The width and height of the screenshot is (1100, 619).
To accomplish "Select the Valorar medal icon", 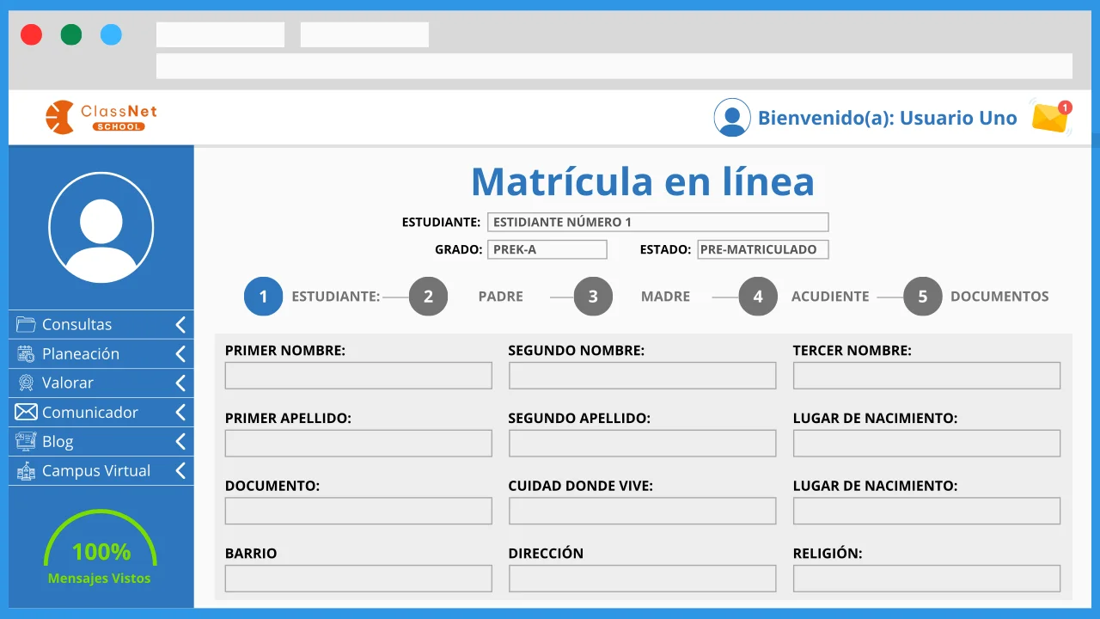I will click(x=25, y=383).
